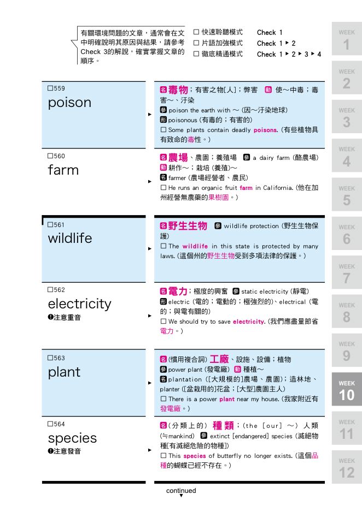Click the 注意發音 warning icon under species
The width and height of the screenshot is (362, 506).
pos(50,451)
